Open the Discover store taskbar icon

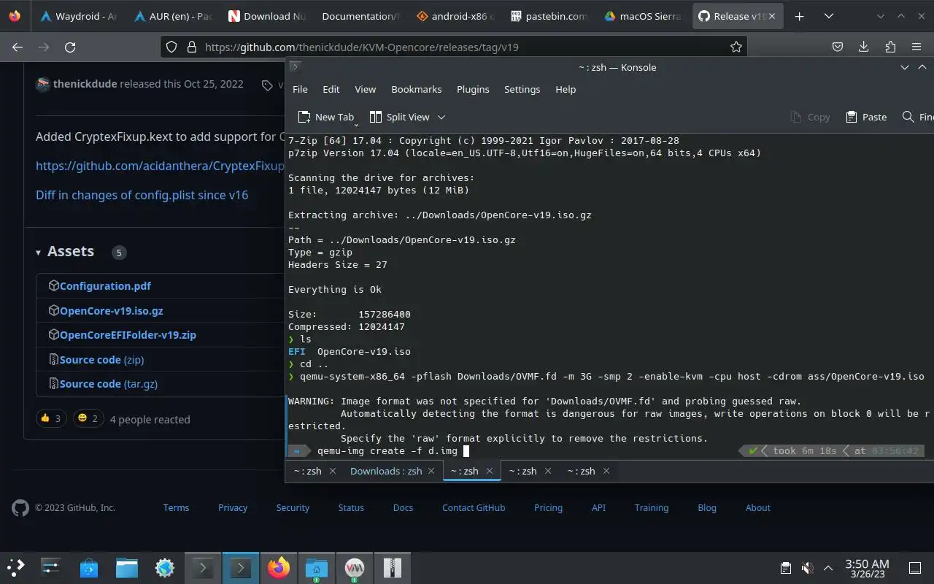click(89, 567)
